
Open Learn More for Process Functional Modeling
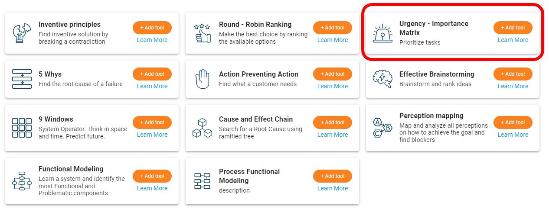pyautogui.click(x=333, y=188)
